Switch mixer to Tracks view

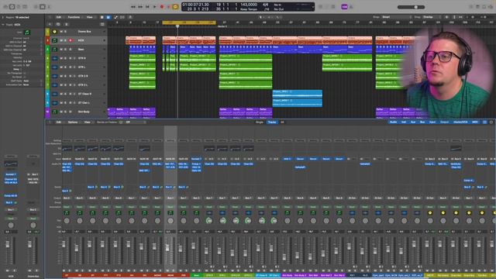[x=272, y=122]
